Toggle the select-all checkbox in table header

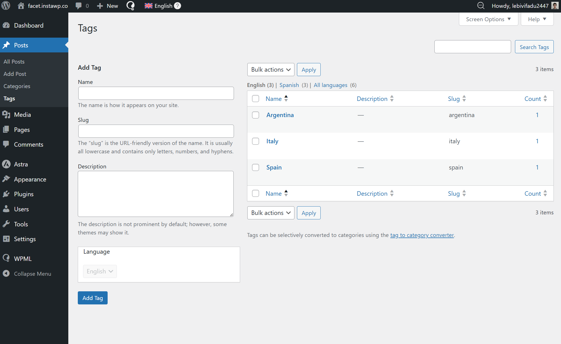255,99
